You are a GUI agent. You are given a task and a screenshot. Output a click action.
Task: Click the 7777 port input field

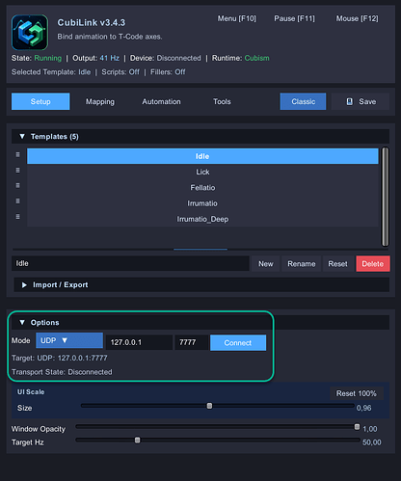(192, 342)
